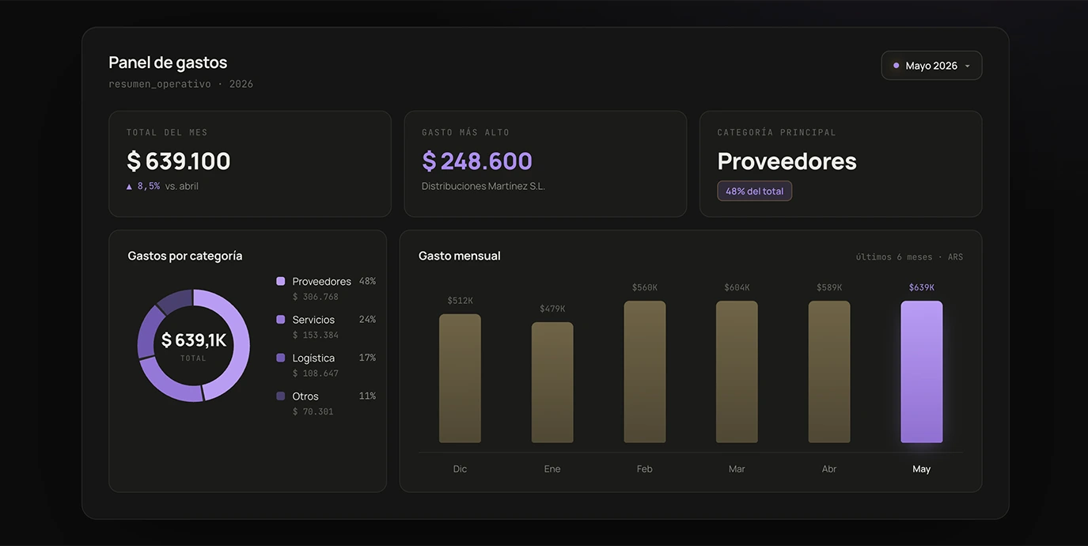Click the $604K bar value label
The height and width of the screenshot is (546, 1088).
(737, 287)
